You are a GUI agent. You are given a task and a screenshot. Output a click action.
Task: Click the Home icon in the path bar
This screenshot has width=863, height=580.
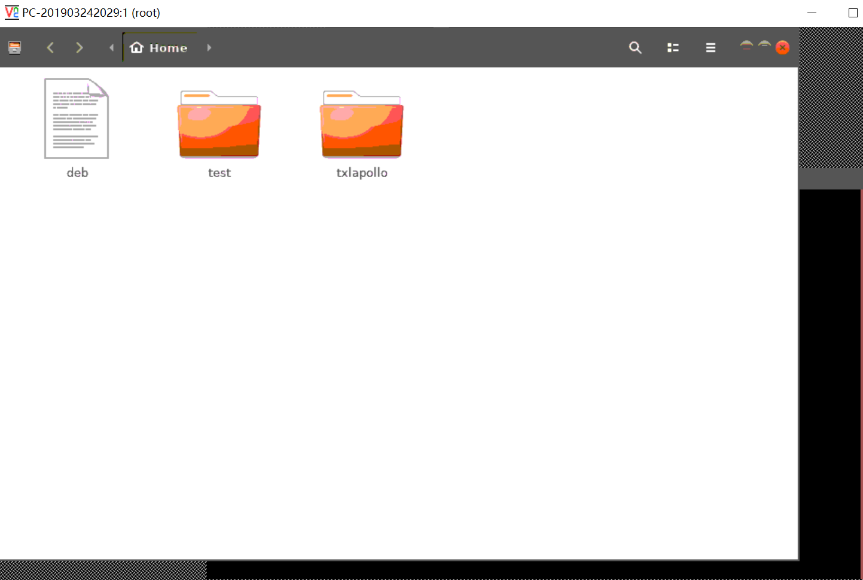136,47
